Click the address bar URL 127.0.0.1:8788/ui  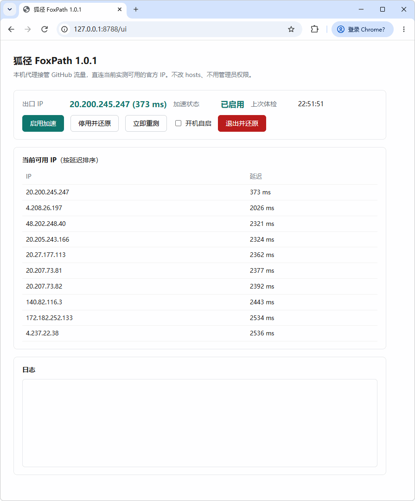(x=100, y=29)
